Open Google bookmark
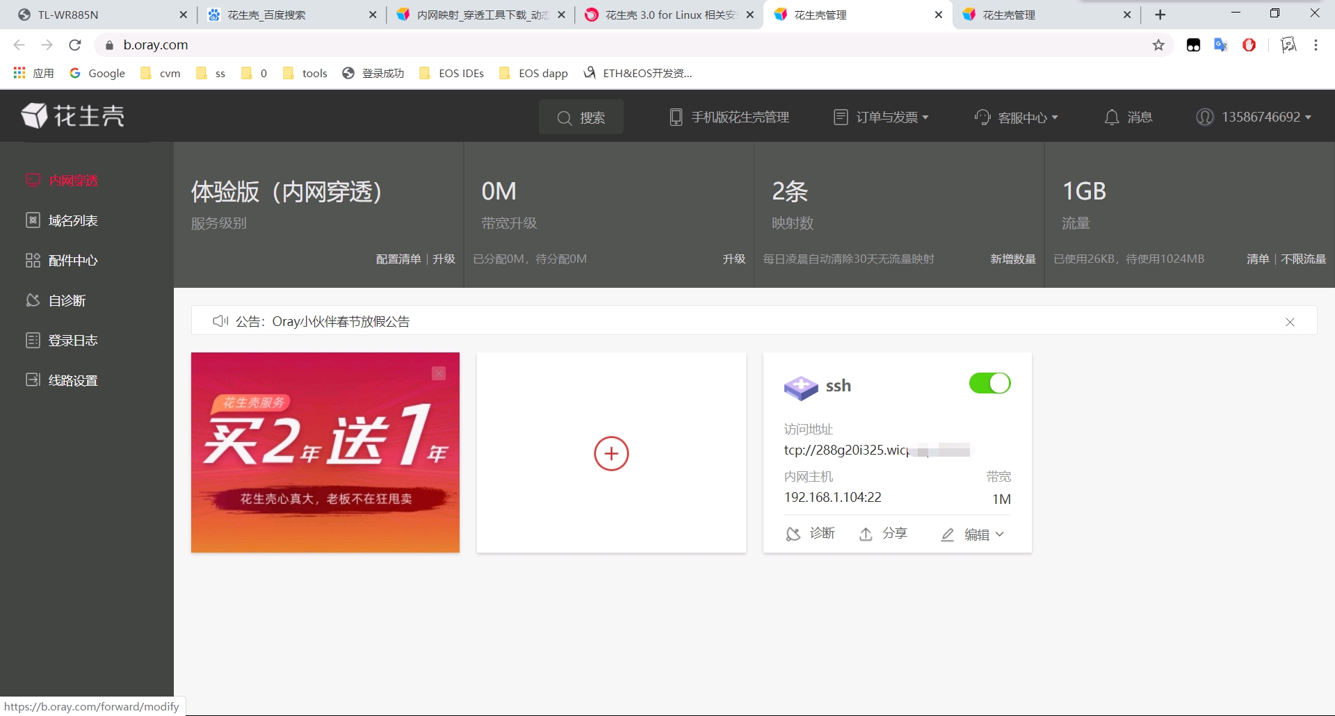Image resolution: width=1335 pixels, height=716 pixels. coord(97,73)
